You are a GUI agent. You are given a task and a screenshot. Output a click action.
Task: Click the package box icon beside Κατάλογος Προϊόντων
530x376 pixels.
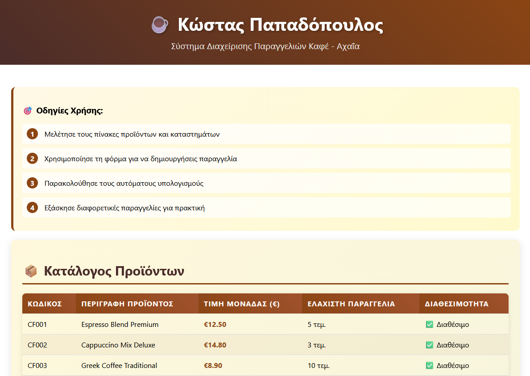click(31, 271)
